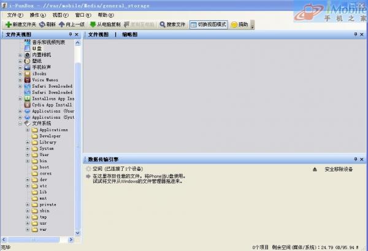Expand the 手机铃声 tree node
This screenshot has height=251, width=368.
click(20, 67)
